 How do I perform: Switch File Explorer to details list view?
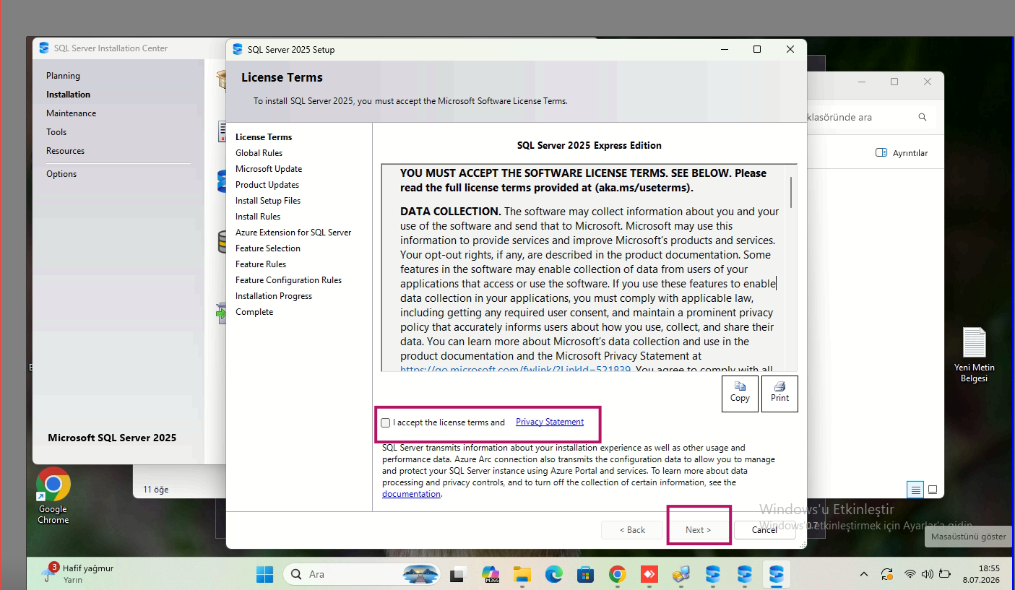point(916,490)
